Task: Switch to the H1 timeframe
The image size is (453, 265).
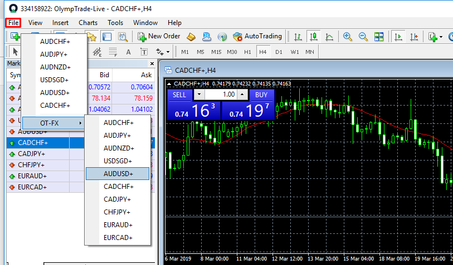Action: pos(247,52)
